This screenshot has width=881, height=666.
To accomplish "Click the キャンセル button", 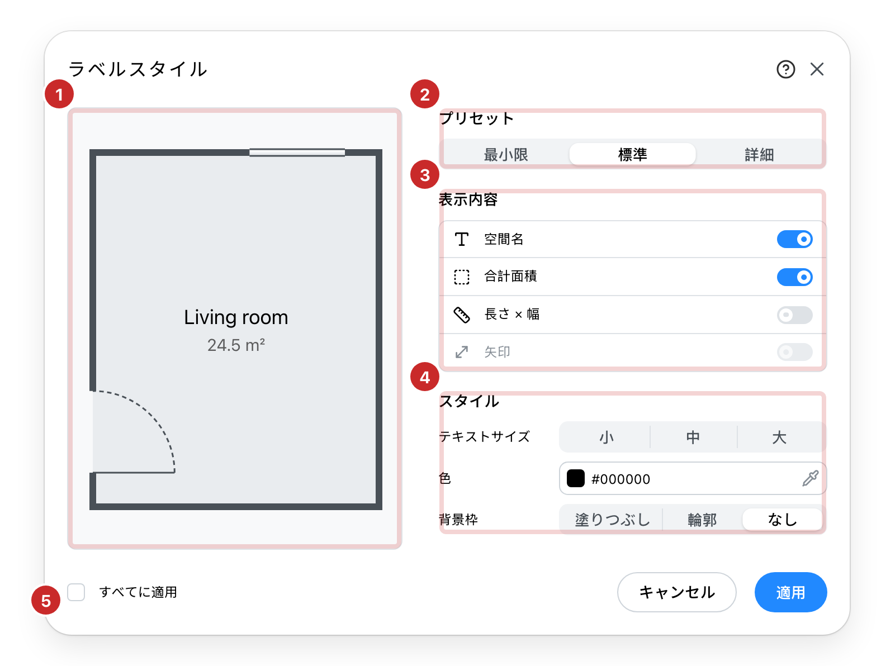I will pyautogui.click(x=676, y=592).
